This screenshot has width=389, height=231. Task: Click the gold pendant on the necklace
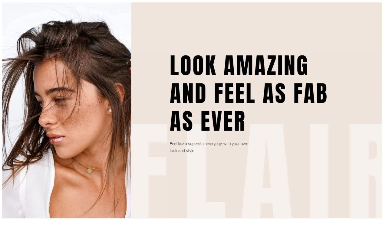tap(90, 171)
